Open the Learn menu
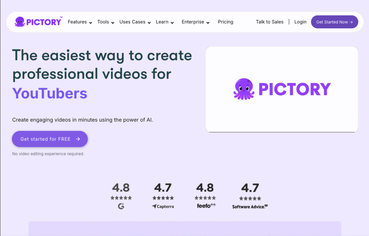This screenshot has height=236, width=369. click(162, 22)
